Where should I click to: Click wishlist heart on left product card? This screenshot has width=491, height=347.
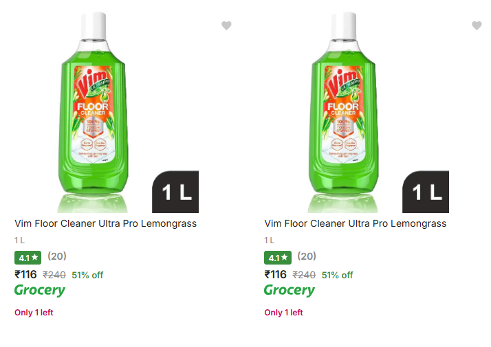click(226, 25)
